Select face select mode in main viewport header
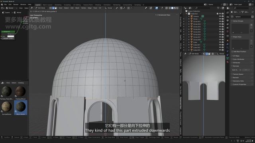This screenshot has width=255, height=143. 56,8
